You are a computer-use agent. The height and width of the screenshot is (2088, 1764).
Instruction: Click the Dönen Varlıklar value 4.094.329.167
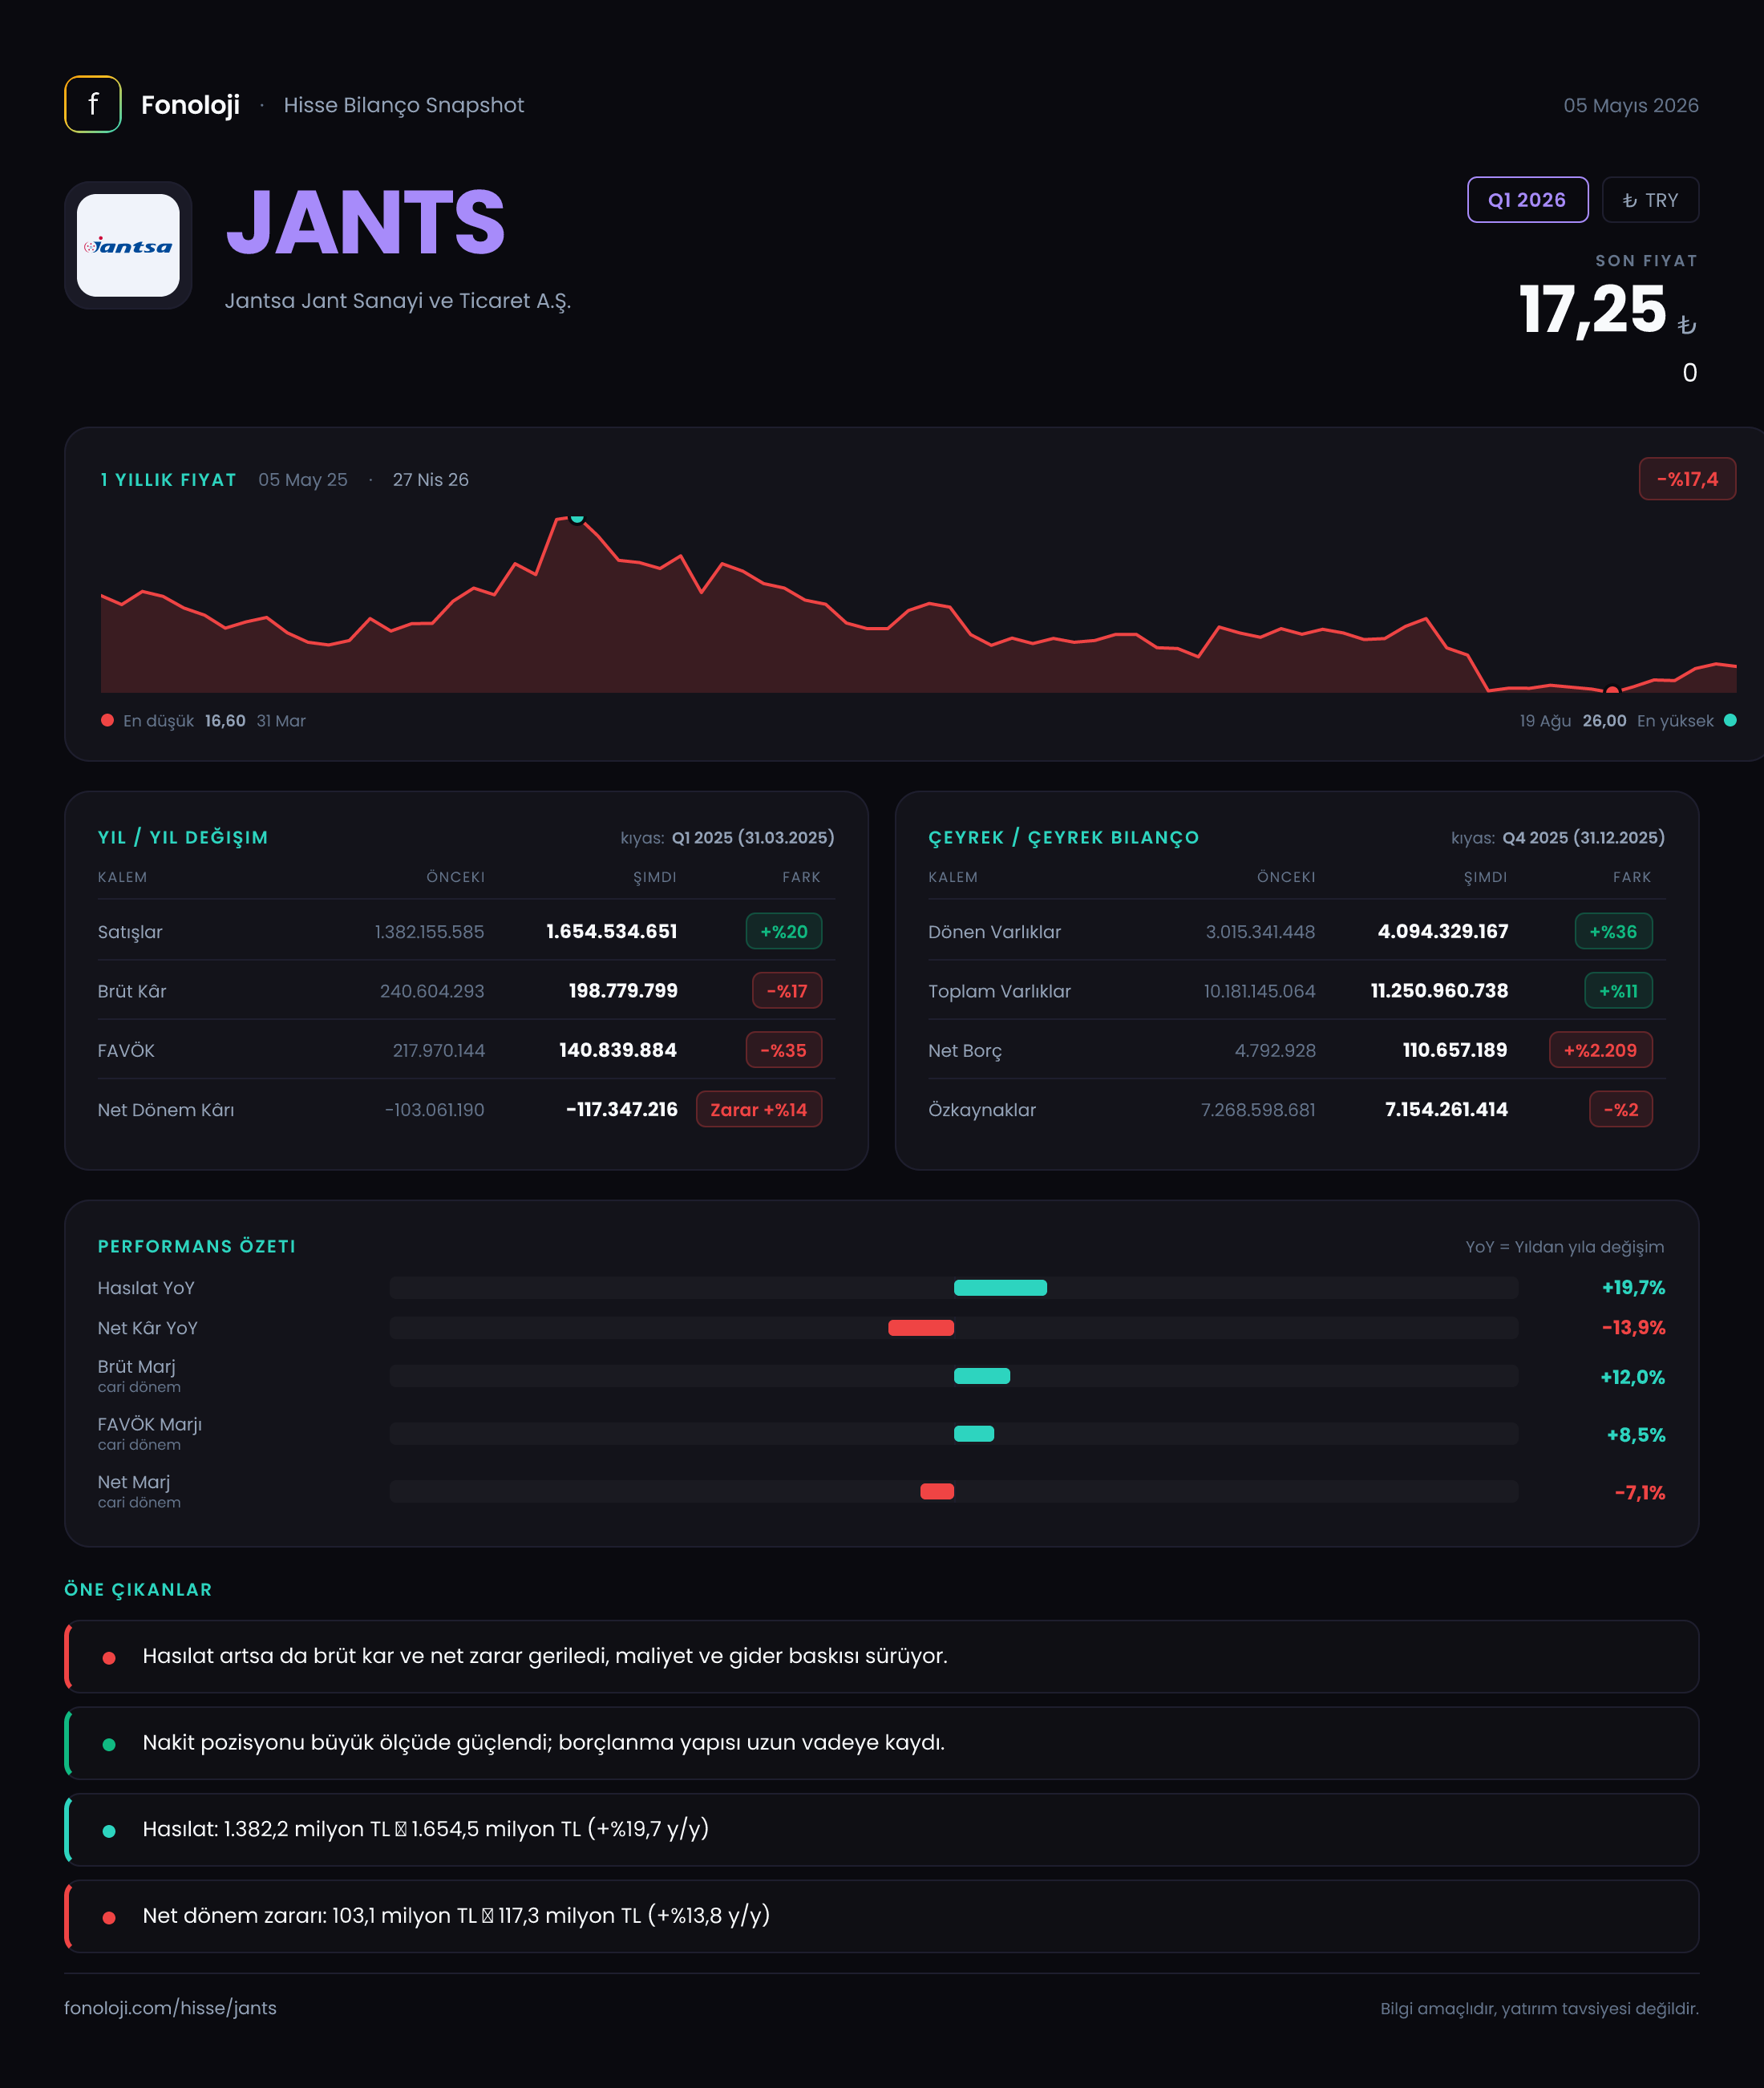[1443, 931]
